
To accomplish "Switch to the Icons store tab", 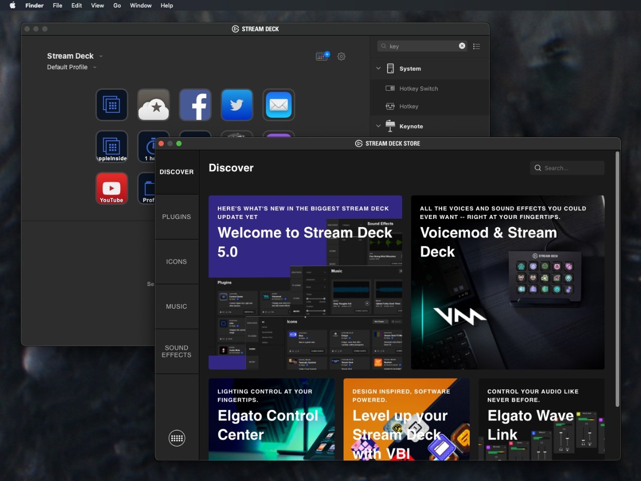I will [177, 262].
